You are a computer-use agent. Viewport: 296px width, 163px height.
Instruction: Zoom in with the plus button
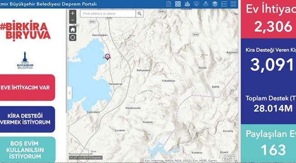(x=73, y=13)
